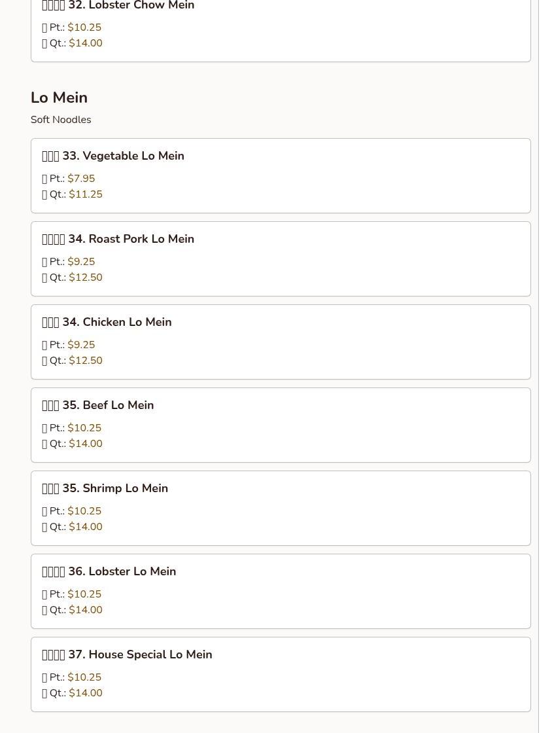Choose Vegetable Lo Mein $11.25 quart price
The height and width of the screenshot is (733, 552).
click(86, 194)
